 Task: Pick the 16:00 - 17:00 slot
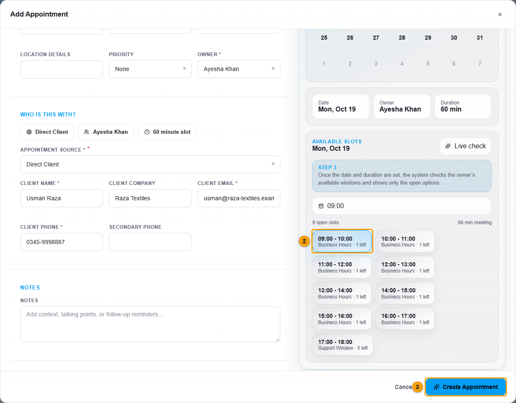[x=405, y=319]
